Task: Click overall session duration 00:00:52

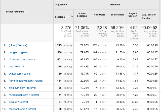Action: click(x=149, y=28)
